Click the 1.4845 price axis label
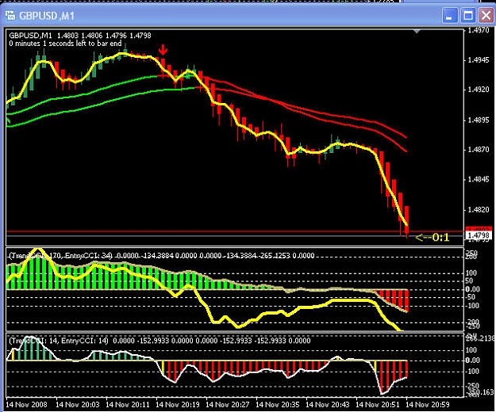The image size is (496, 412). click(478, 179)
